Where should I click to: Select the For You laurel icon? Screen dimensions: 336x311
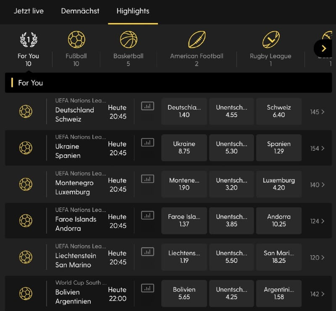[29, 40]
